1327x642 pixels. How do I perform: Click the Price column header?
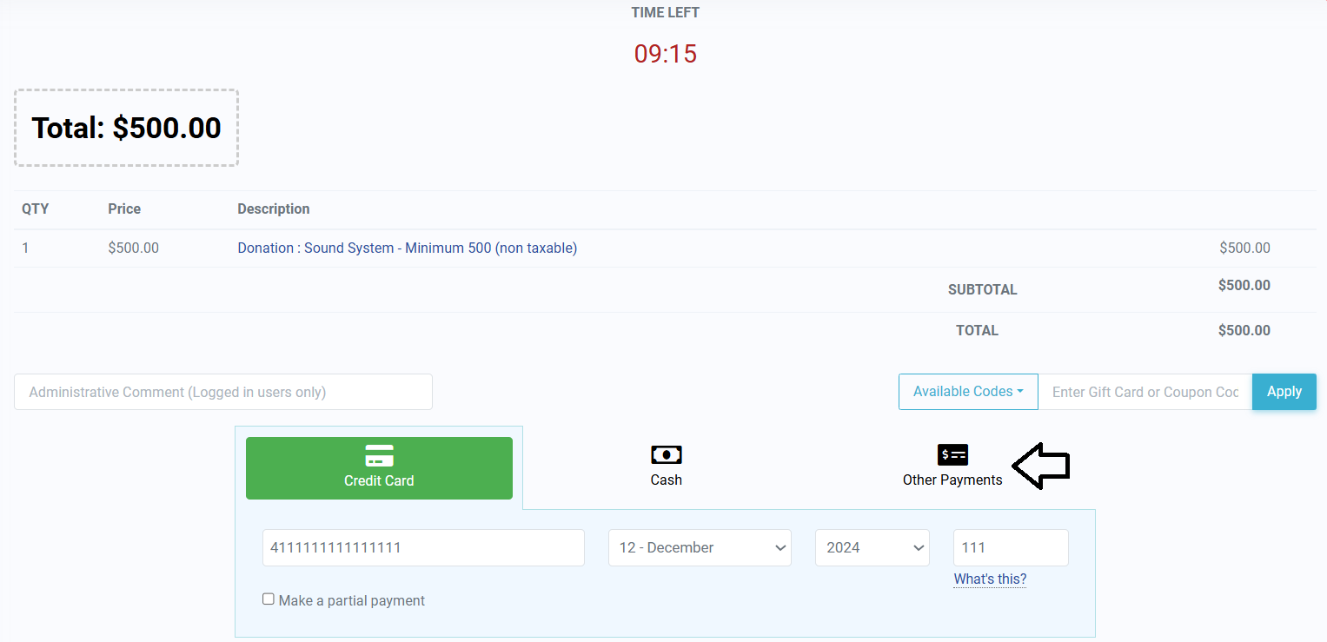[x=124, y=209]
